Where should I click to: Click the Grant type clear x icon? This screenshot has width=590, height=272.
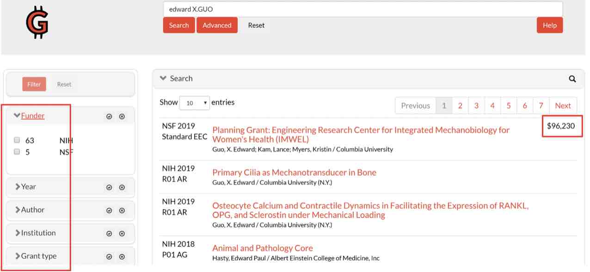tap(122, 257)
